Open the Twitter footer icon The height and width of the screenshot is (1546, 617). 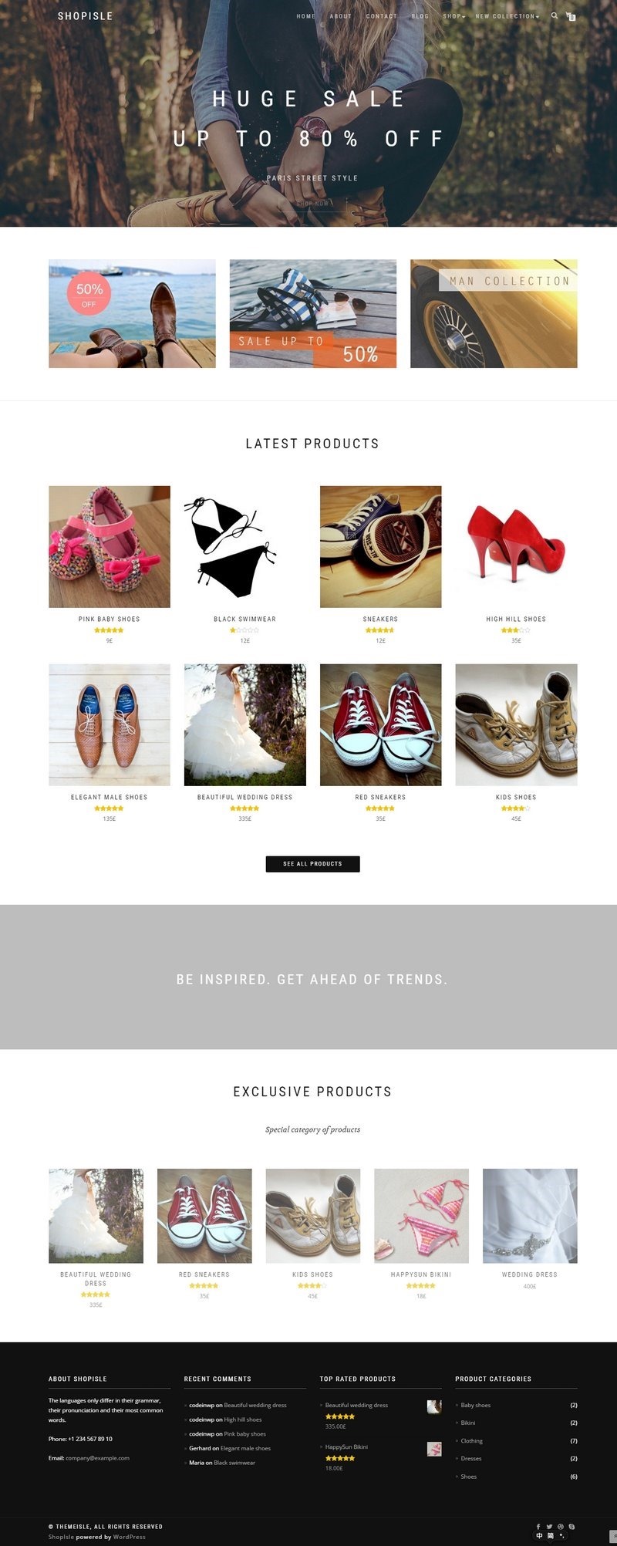pos(549,1526)
